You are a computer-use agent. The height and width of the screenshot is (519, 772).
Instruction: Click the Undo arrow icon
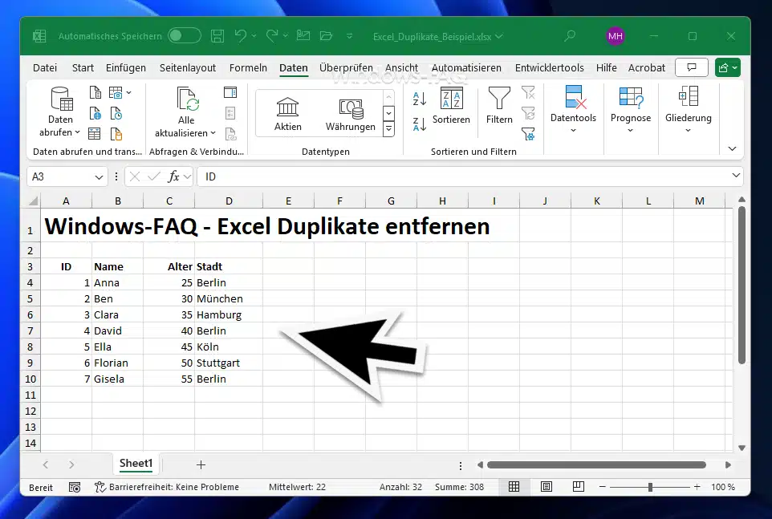[x=240, y=36]
